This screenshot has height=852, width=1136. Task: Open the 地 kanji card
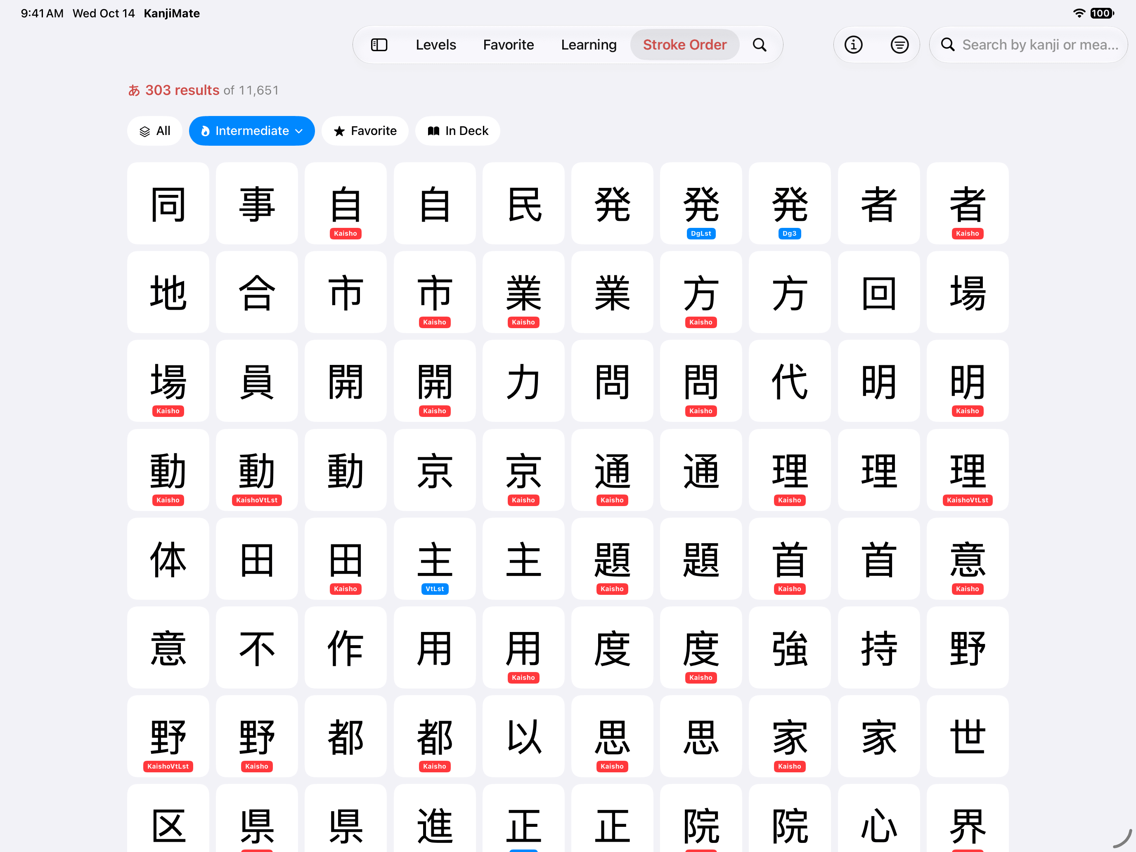point(168,292)
